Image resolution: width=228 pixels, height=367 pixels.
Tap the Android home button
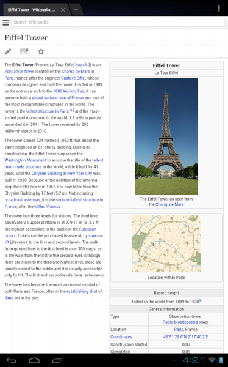pyautogui.click(x=34, y=360)
